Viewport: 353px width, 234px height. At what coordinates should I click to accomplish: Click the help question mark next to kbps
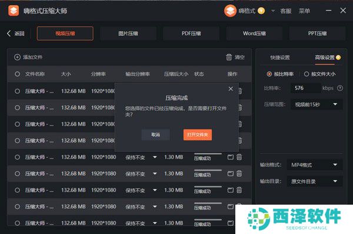pos(340,88)
